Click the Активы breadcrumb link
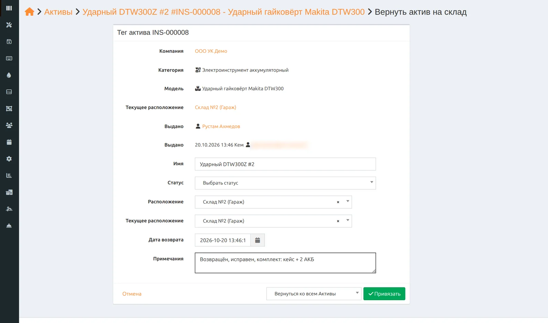This screenshot has width=548, height=323. (58, 12)
